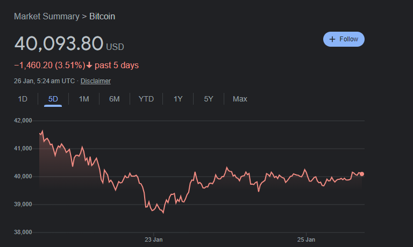Click the 38,000 axis label

click(x=23, y=232)
